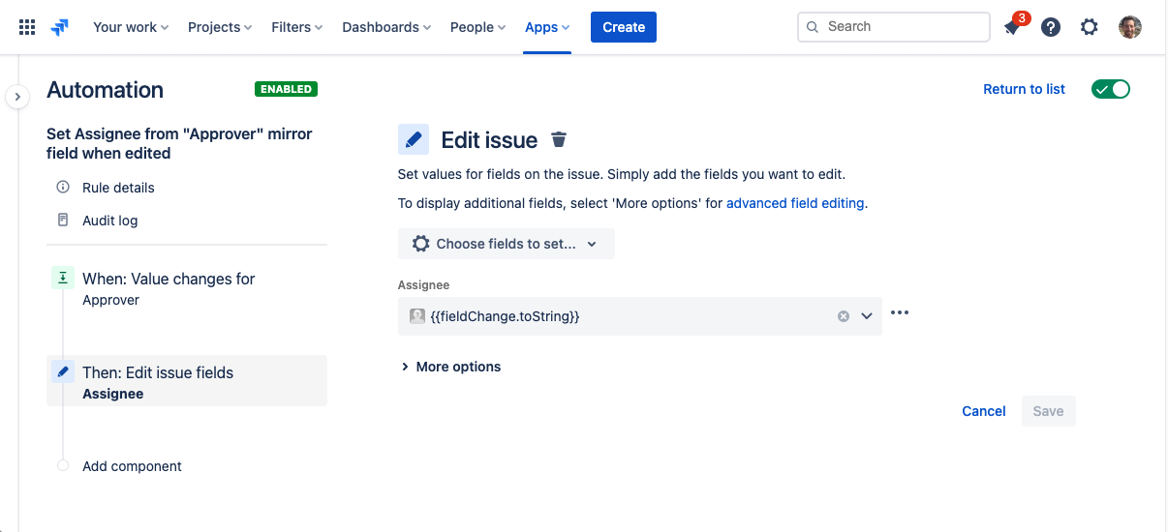1168x532 pixels.
Task: Open the app switcher grid icon
Action: coord(27,27)
